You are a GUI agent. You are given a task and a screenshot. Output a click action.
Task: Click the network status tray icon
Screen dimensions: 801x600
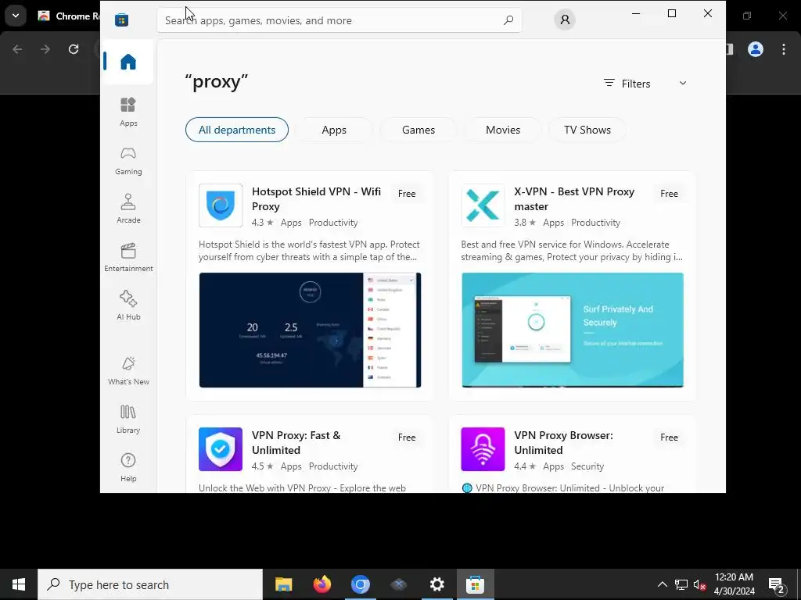pos(681,584)
